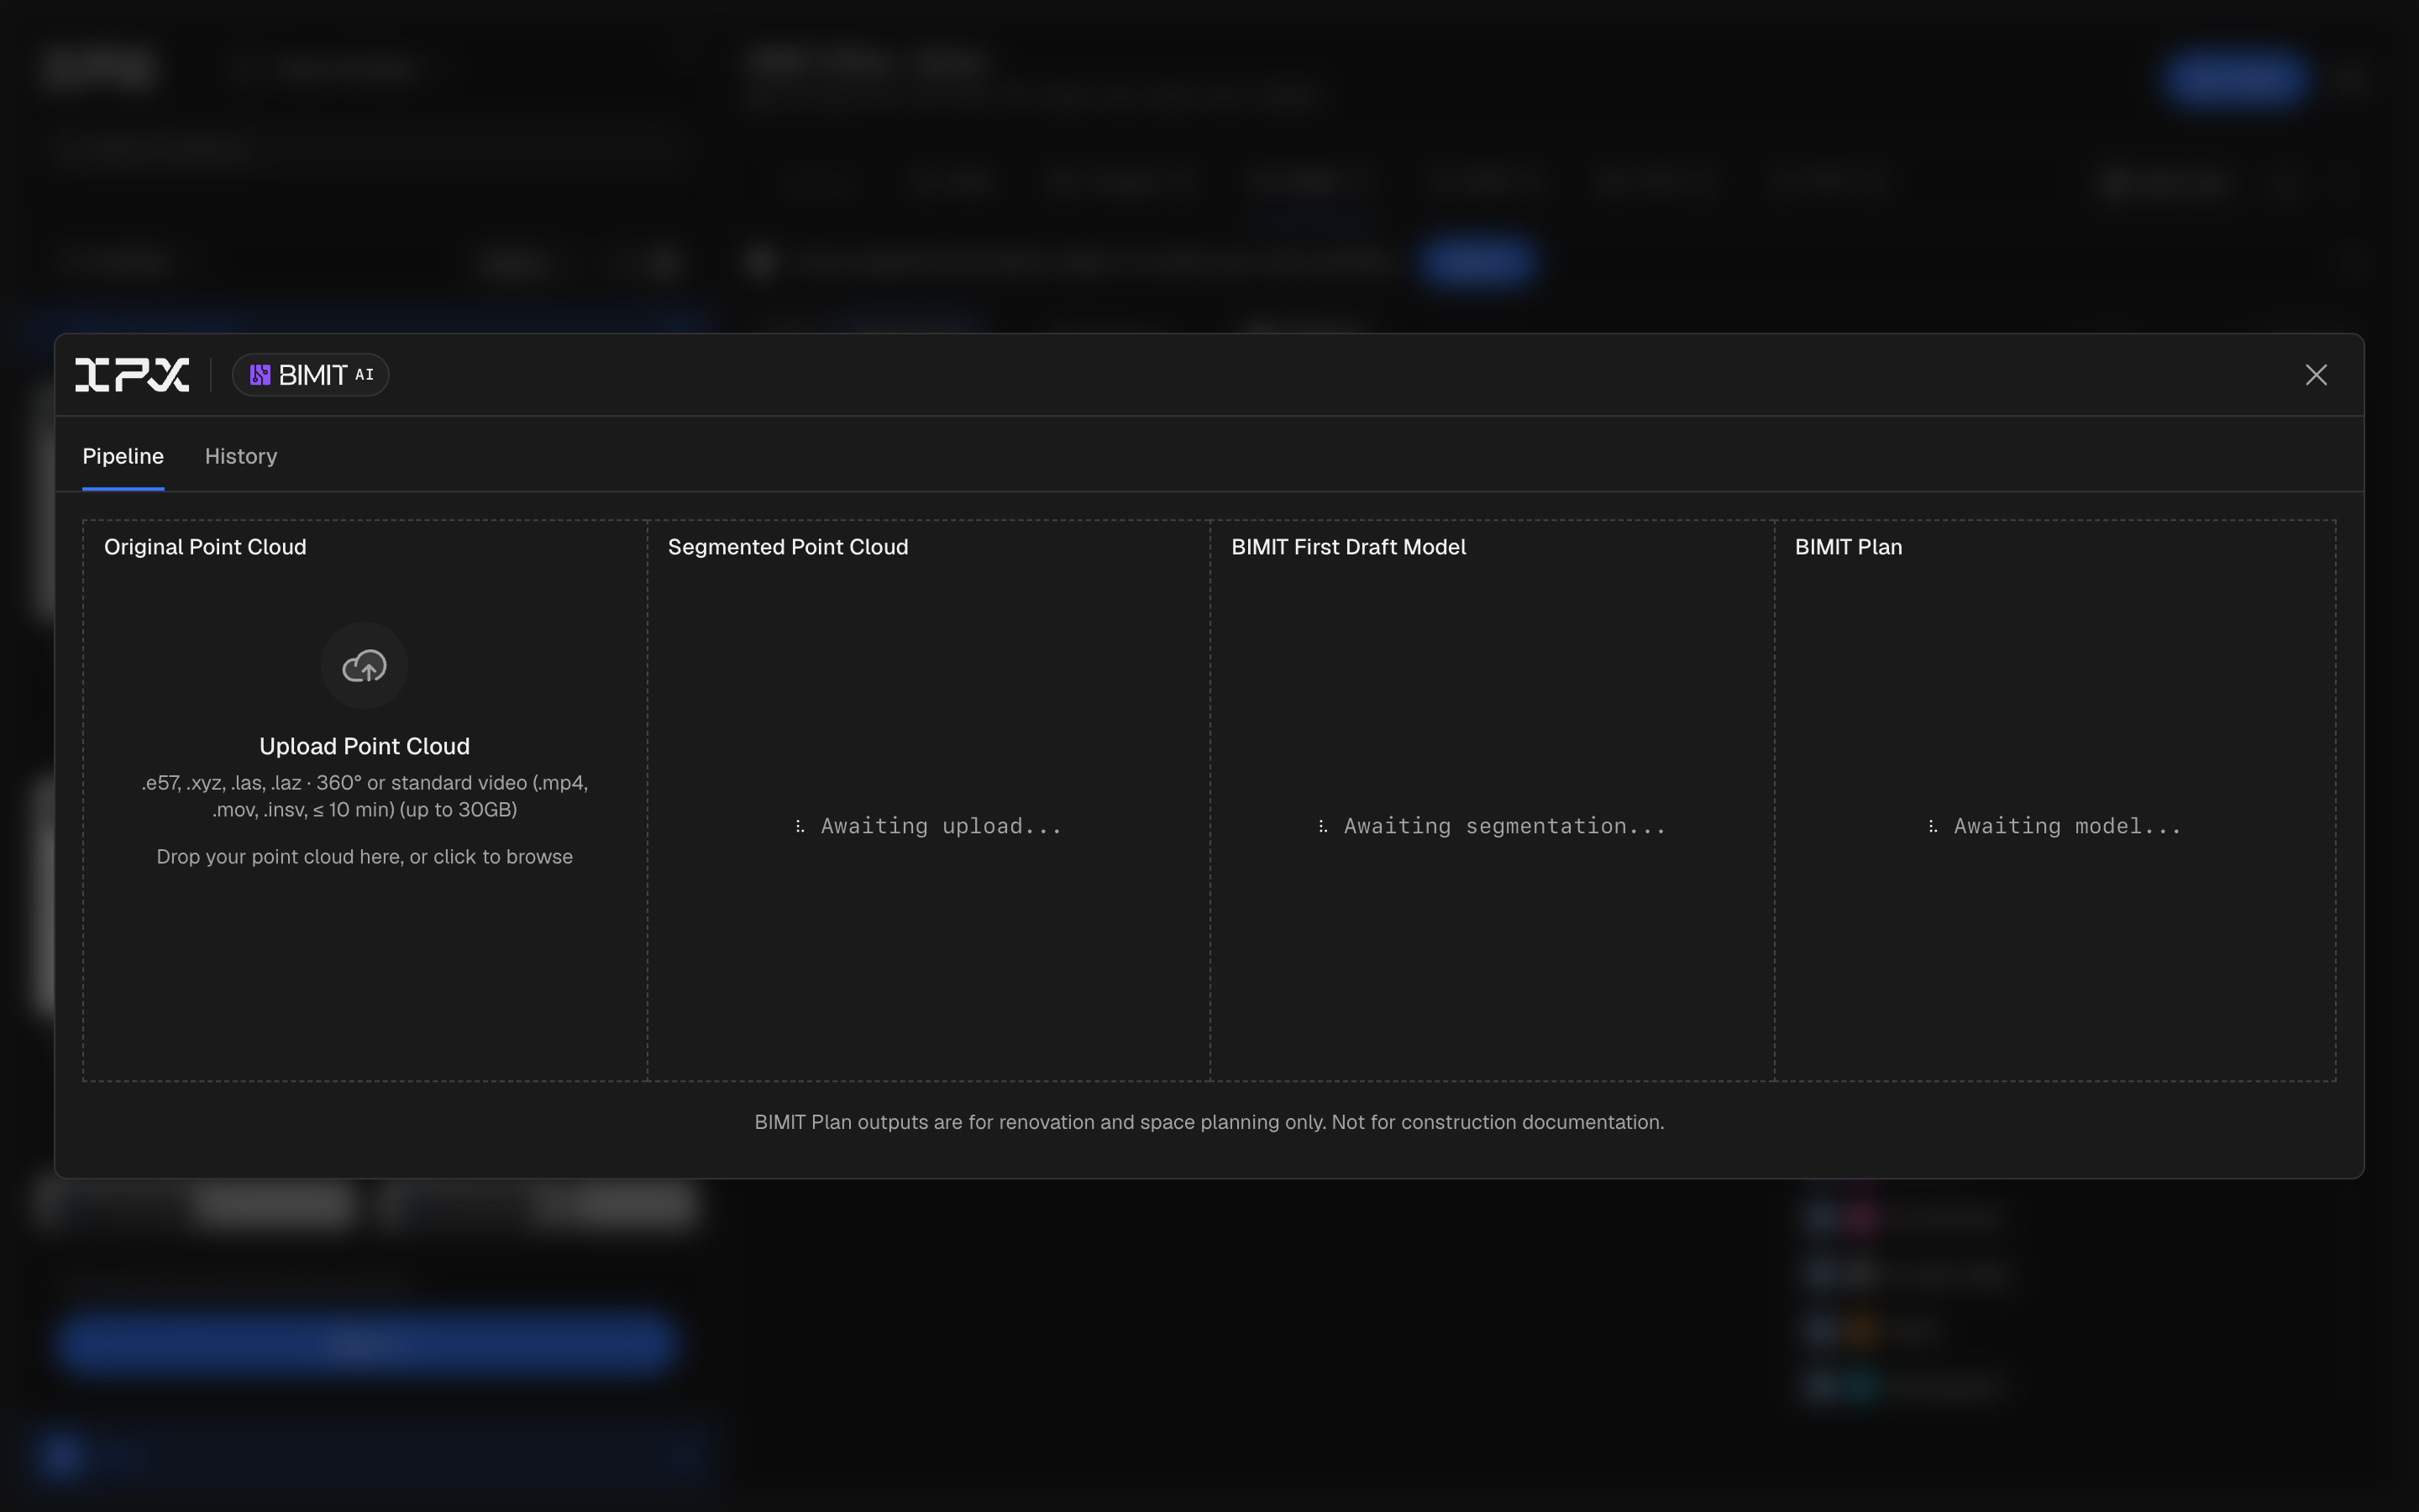Viewport: 2419px width, 1512px height.
Task: Click 'Drop your point cloud here' browse text
Action: click(x=364, y=857)
